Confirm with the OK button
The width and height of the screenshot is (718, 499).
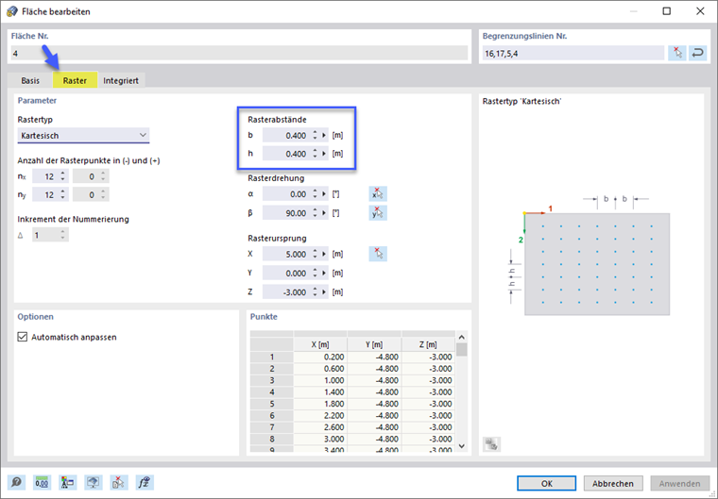click(546, 484)
